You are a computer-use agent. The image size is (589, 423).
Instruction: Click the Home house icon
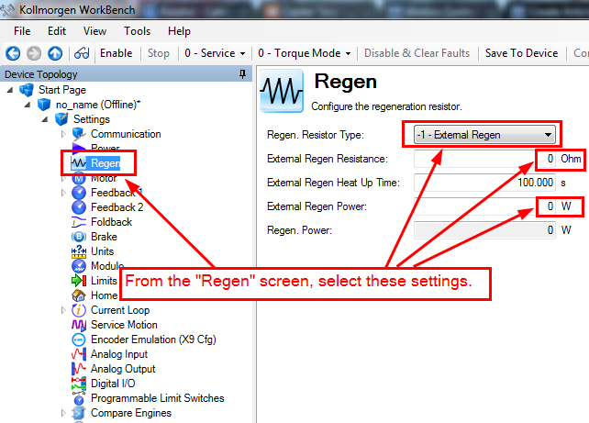pos(79,295)
